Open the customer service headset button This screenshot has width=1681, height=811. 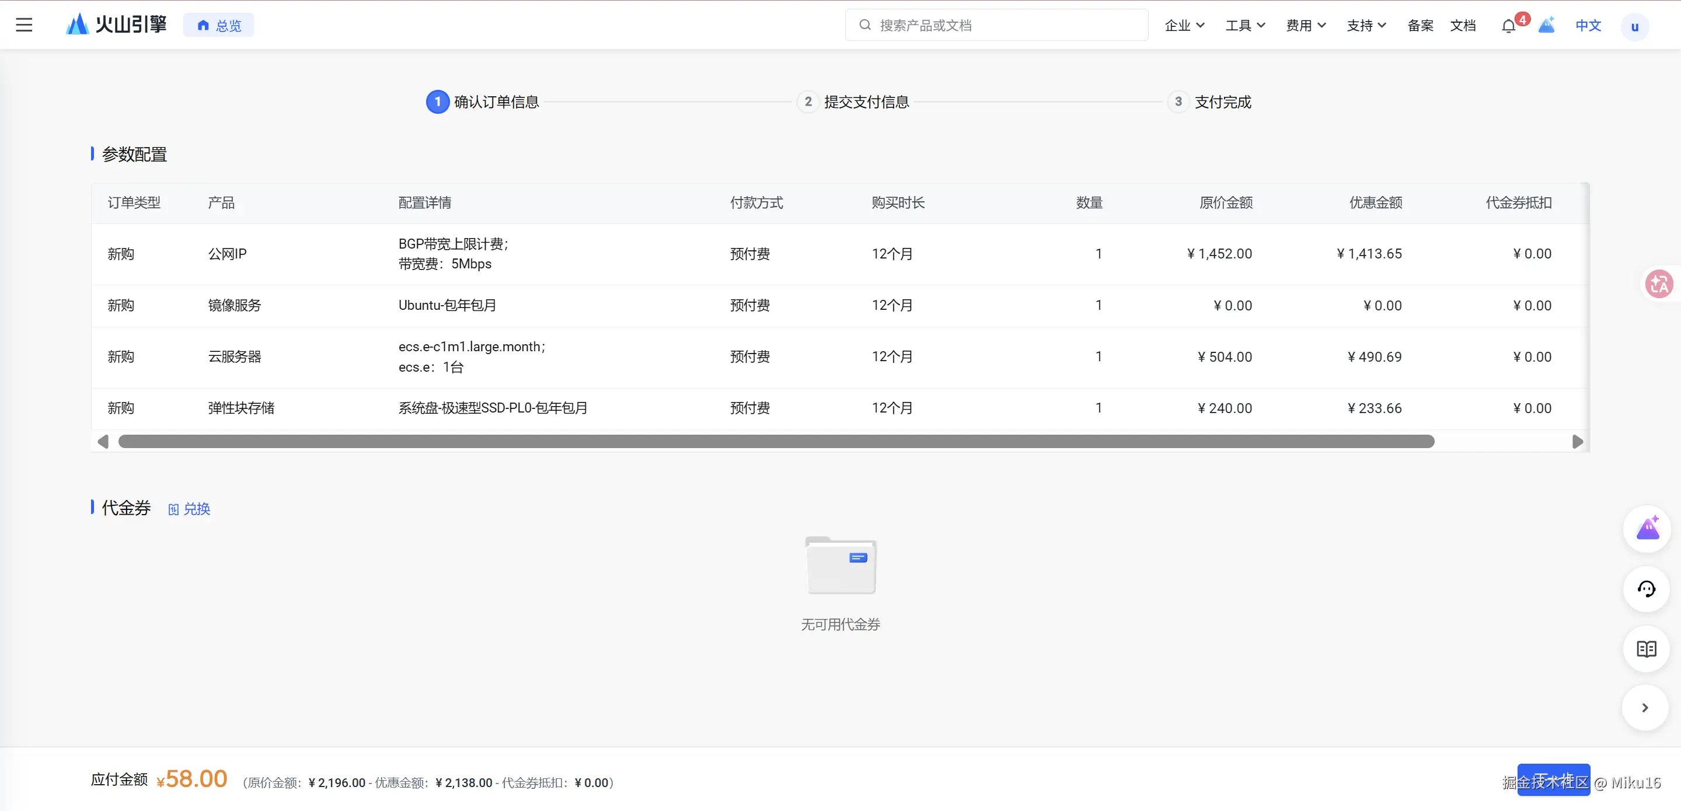click(x=1646, y=589)
